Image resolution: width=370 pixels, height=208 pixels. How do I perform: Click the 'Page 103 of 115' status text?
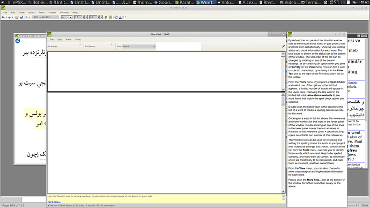point(13,205)
